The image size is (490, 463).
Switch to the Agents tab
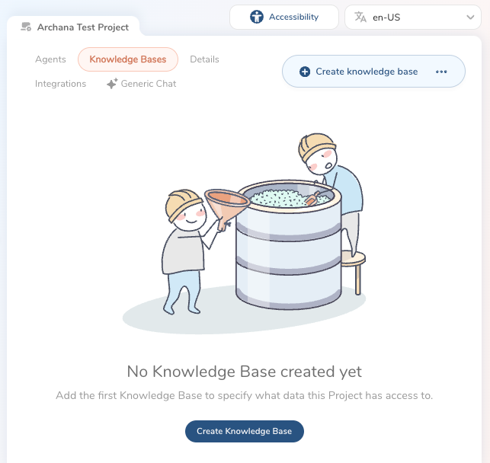coord(50,59)
